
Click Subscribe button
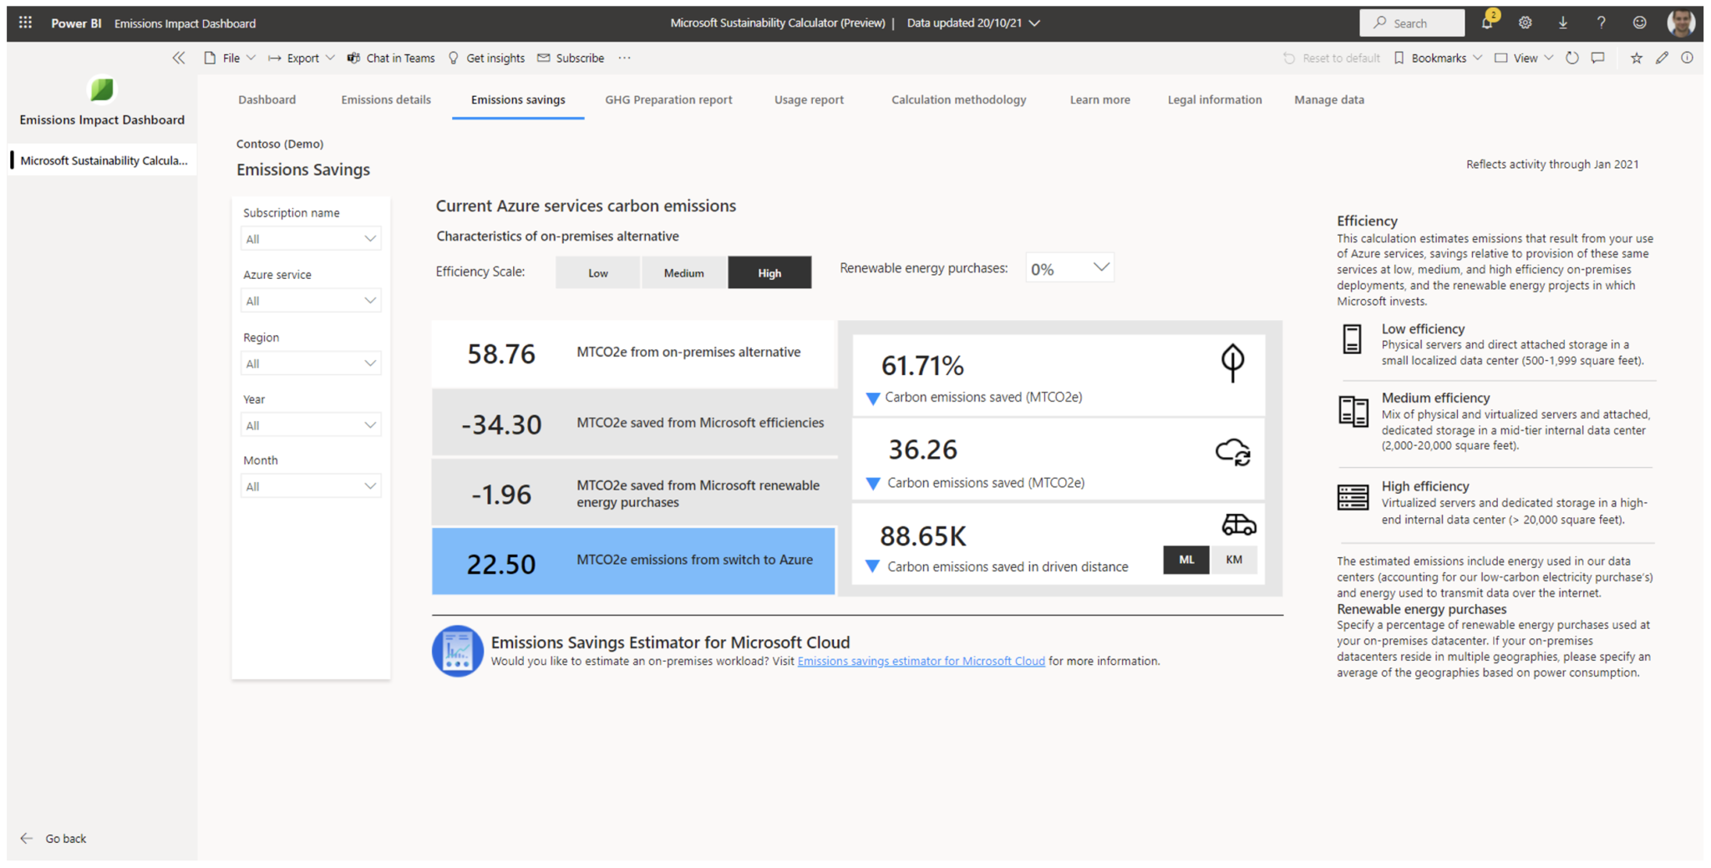pos(571,58)
